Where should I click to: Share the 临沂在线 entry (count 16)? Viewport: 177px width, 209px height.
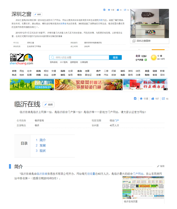tap(163, 99)
